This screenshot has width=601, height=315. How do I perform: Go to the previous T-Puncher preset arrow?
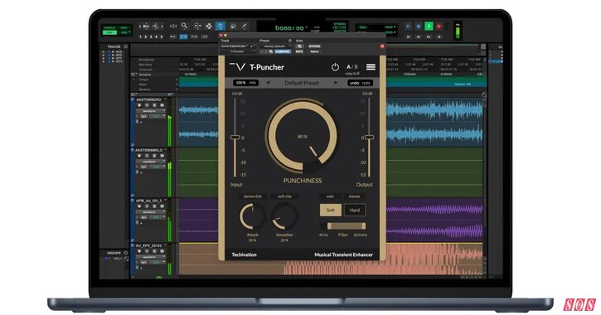pyautogui.click(x=268, y=83)
